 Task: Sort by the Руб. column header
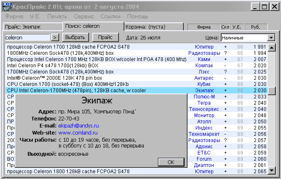[x=256, y=27]
